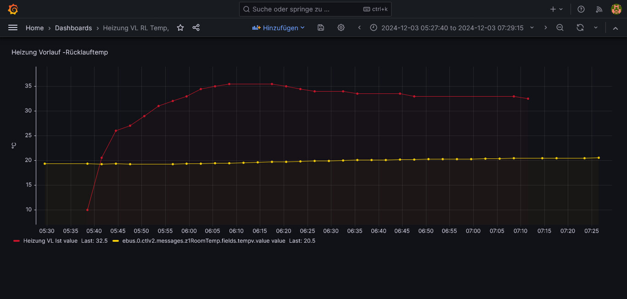Go to Home breadcrumb

click(34, 28)
